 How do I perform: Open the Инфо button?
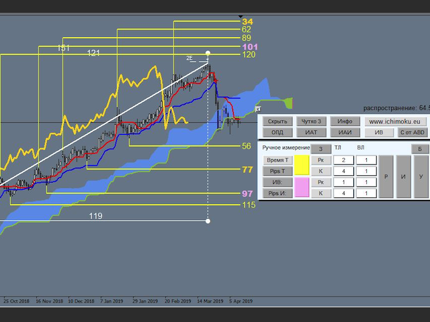click(345, 121)
